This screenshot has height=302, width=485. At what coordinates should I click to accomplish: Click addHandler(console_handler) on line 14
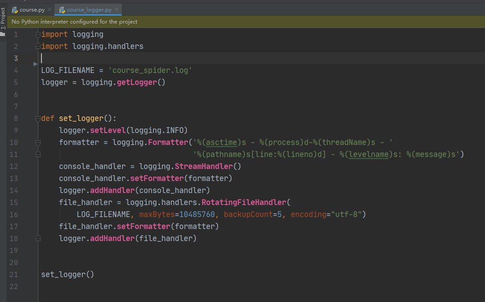click(150, 191)
